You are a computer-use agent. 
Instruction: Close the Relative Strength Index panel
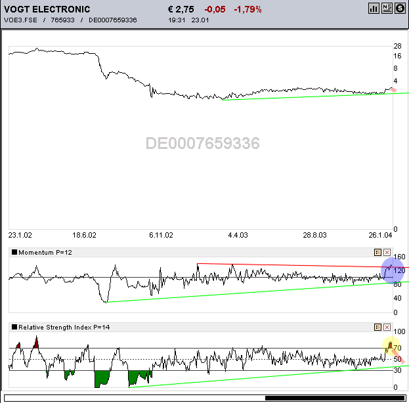point(387,327)
